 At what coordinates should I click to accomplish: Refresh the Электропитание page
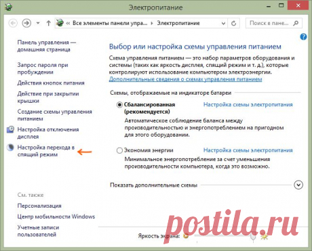point(233,23)
